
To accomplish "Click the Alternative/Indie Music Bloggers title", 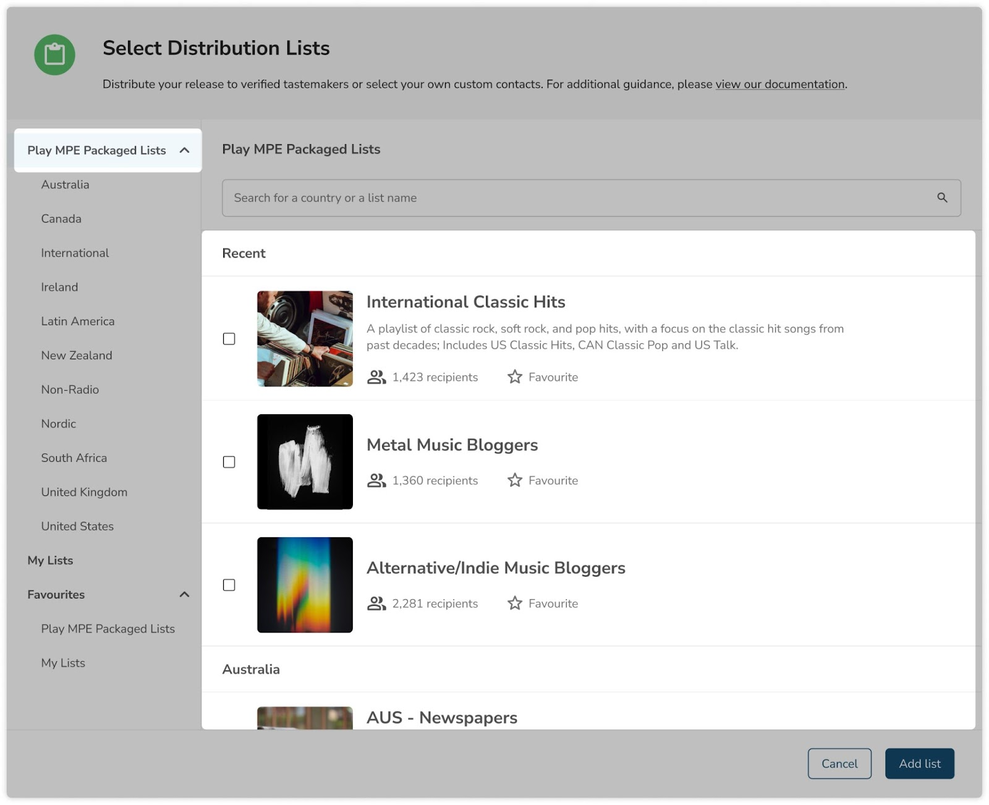I will (496, 568).
